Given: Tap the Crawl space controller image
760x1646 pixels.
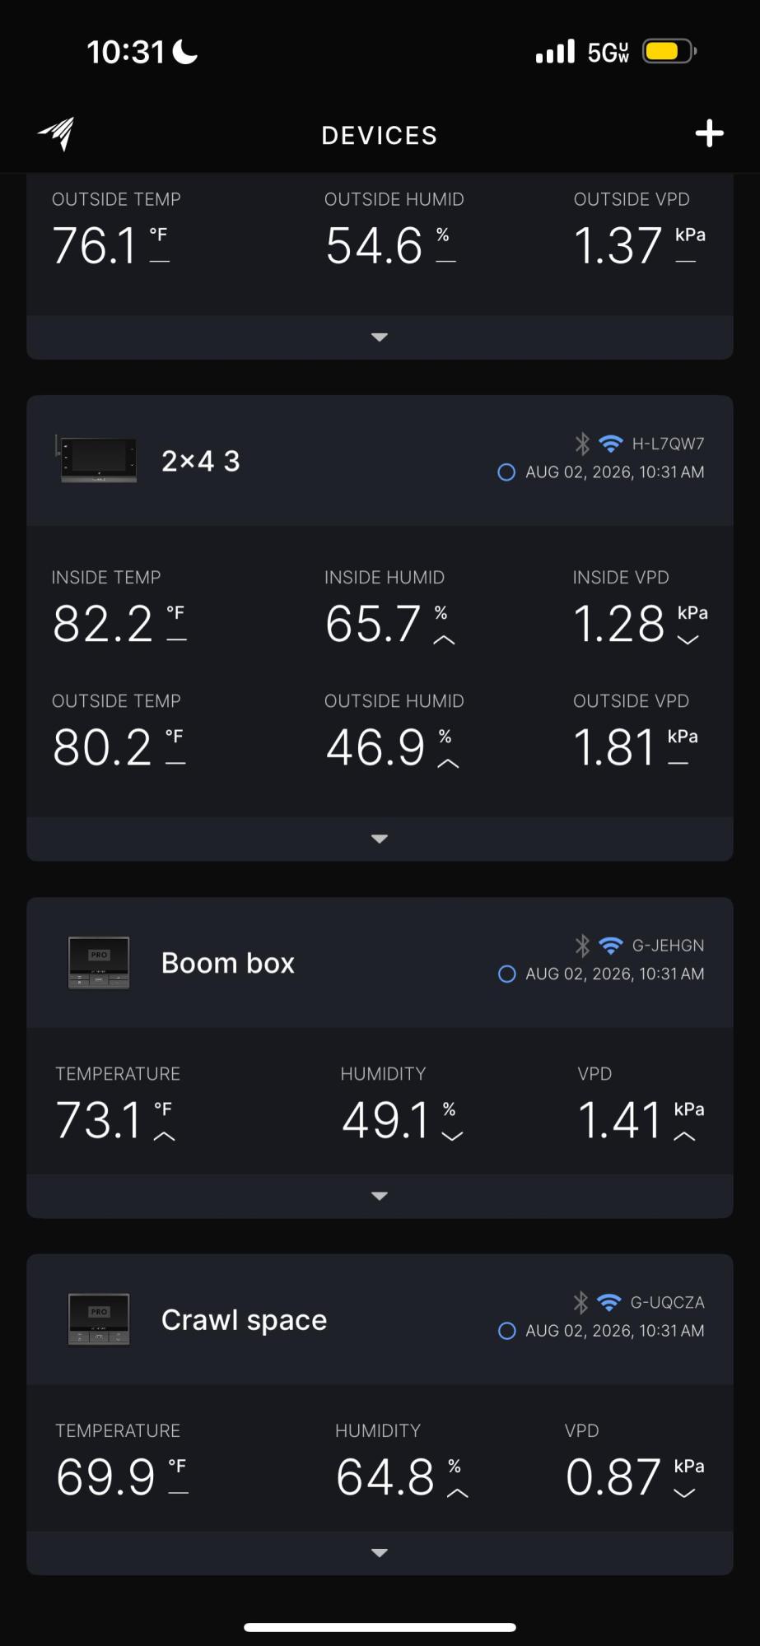Looking at the screenshot, I should [x=99, y=1318].
